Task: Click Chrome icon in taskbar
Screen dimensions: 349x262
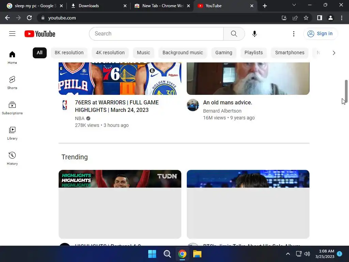Action: pyautogui.click(x=182, y=254)
